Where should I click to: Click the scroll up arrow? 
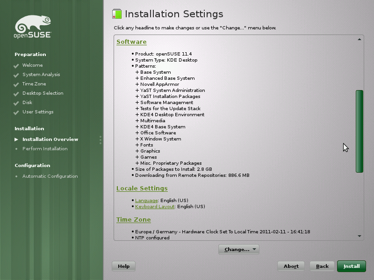[x=360, y=39]
